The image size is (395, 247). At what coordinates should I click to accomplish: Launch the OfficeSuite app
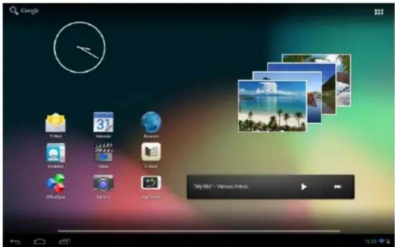tap(56, 183)
